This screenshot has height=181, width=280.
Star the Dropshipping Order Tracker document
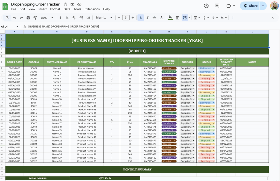point(65,4)
